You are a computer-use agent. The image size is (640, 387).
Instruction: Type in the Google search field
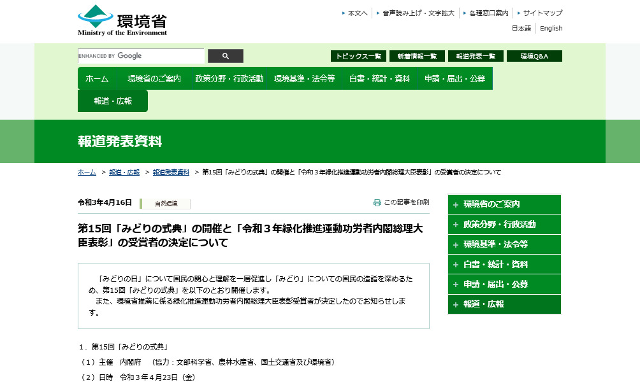(x=141, y=56)
